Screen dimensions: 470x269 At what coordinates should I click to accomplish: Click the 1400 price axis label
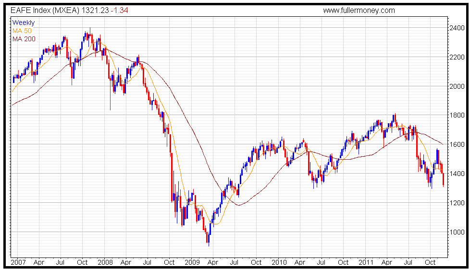(457, 174)
